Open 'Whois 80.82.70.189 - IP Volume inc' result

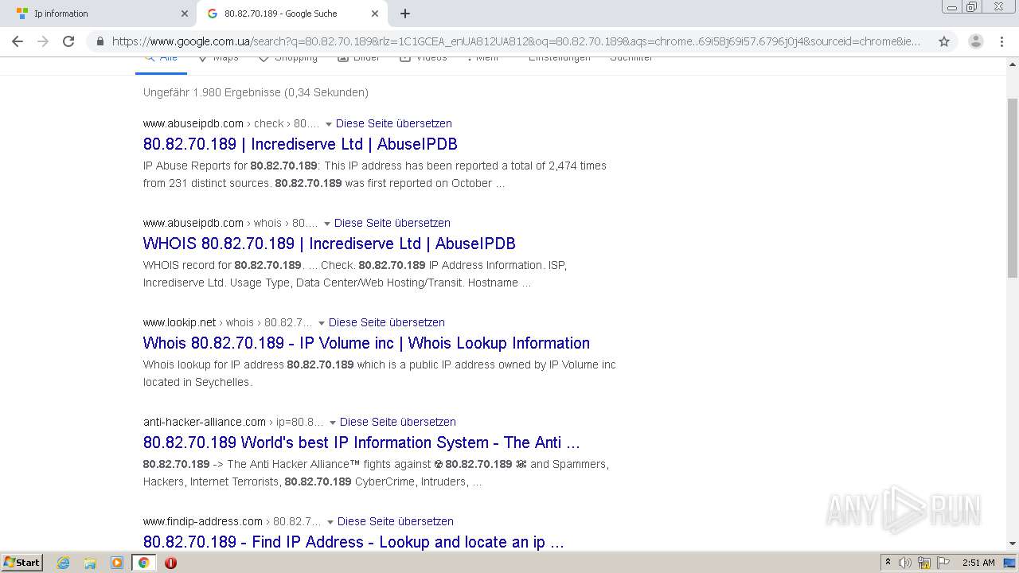point(366,343)
